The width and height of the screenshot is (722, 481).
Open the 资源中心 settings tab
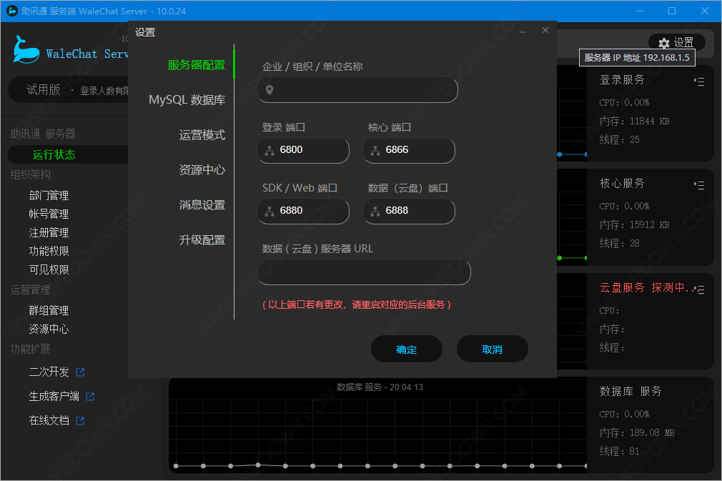pos(202,170)
